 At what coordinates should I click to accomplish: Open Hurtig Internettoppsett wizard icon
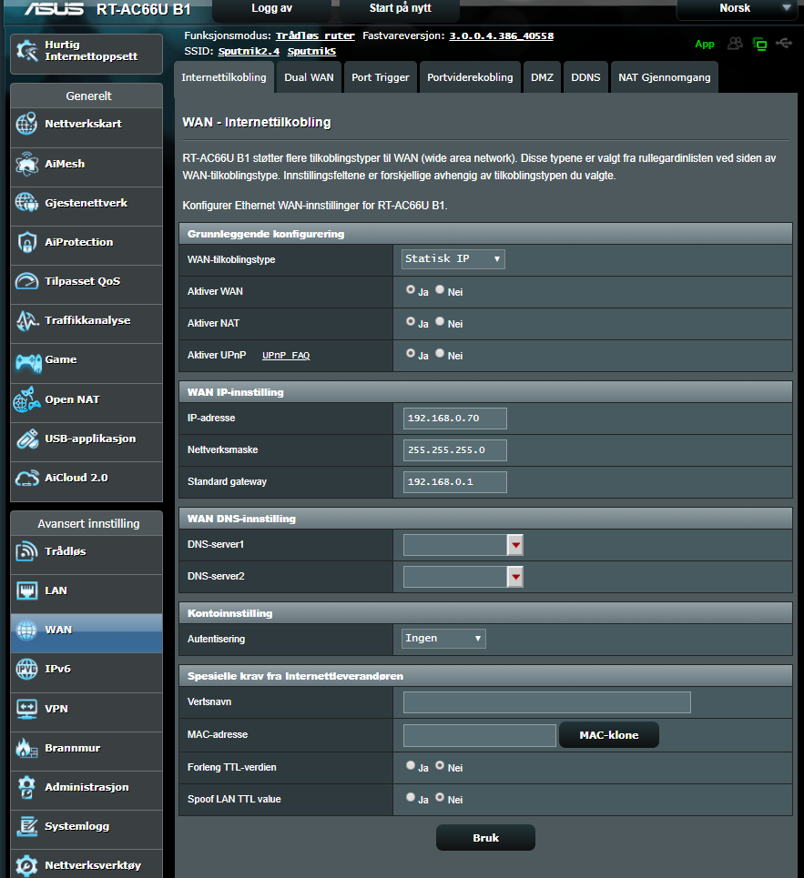point(27,51)
